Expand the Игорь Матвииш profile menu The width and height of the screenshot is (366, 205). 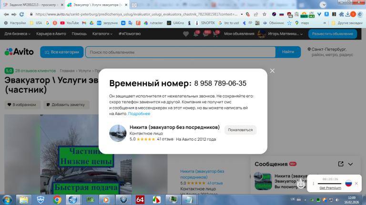[x=280, y=34]
